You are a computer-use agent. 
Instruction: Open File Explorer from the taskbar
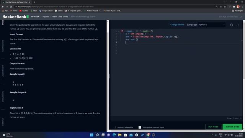(x=120, y=135)
